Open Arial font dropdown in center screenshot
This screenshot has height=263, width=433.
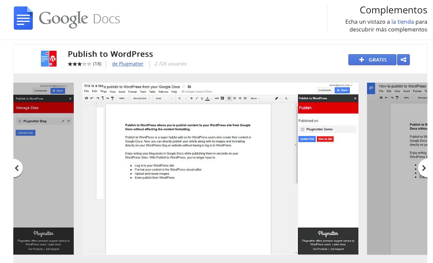[164, 99]
